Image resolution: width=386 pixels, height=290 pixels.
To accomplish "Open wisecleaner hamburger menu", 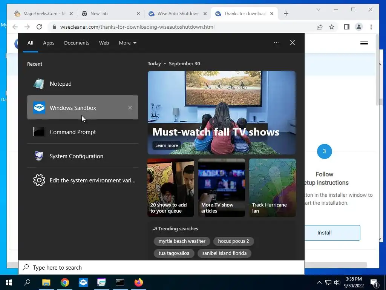I will (364, 43).
